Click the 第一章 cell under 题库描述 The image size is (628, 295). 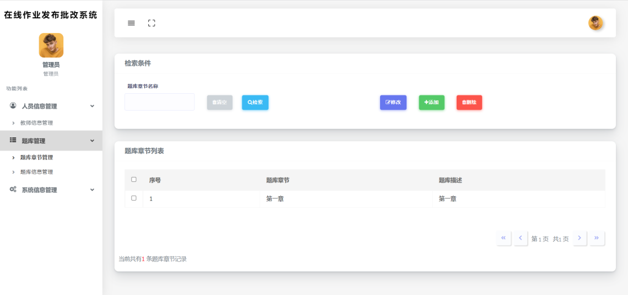pos(448,199)
